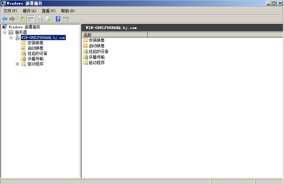Click the WIN-GBELP98HARQ server icon in tree

coord(18,38)
